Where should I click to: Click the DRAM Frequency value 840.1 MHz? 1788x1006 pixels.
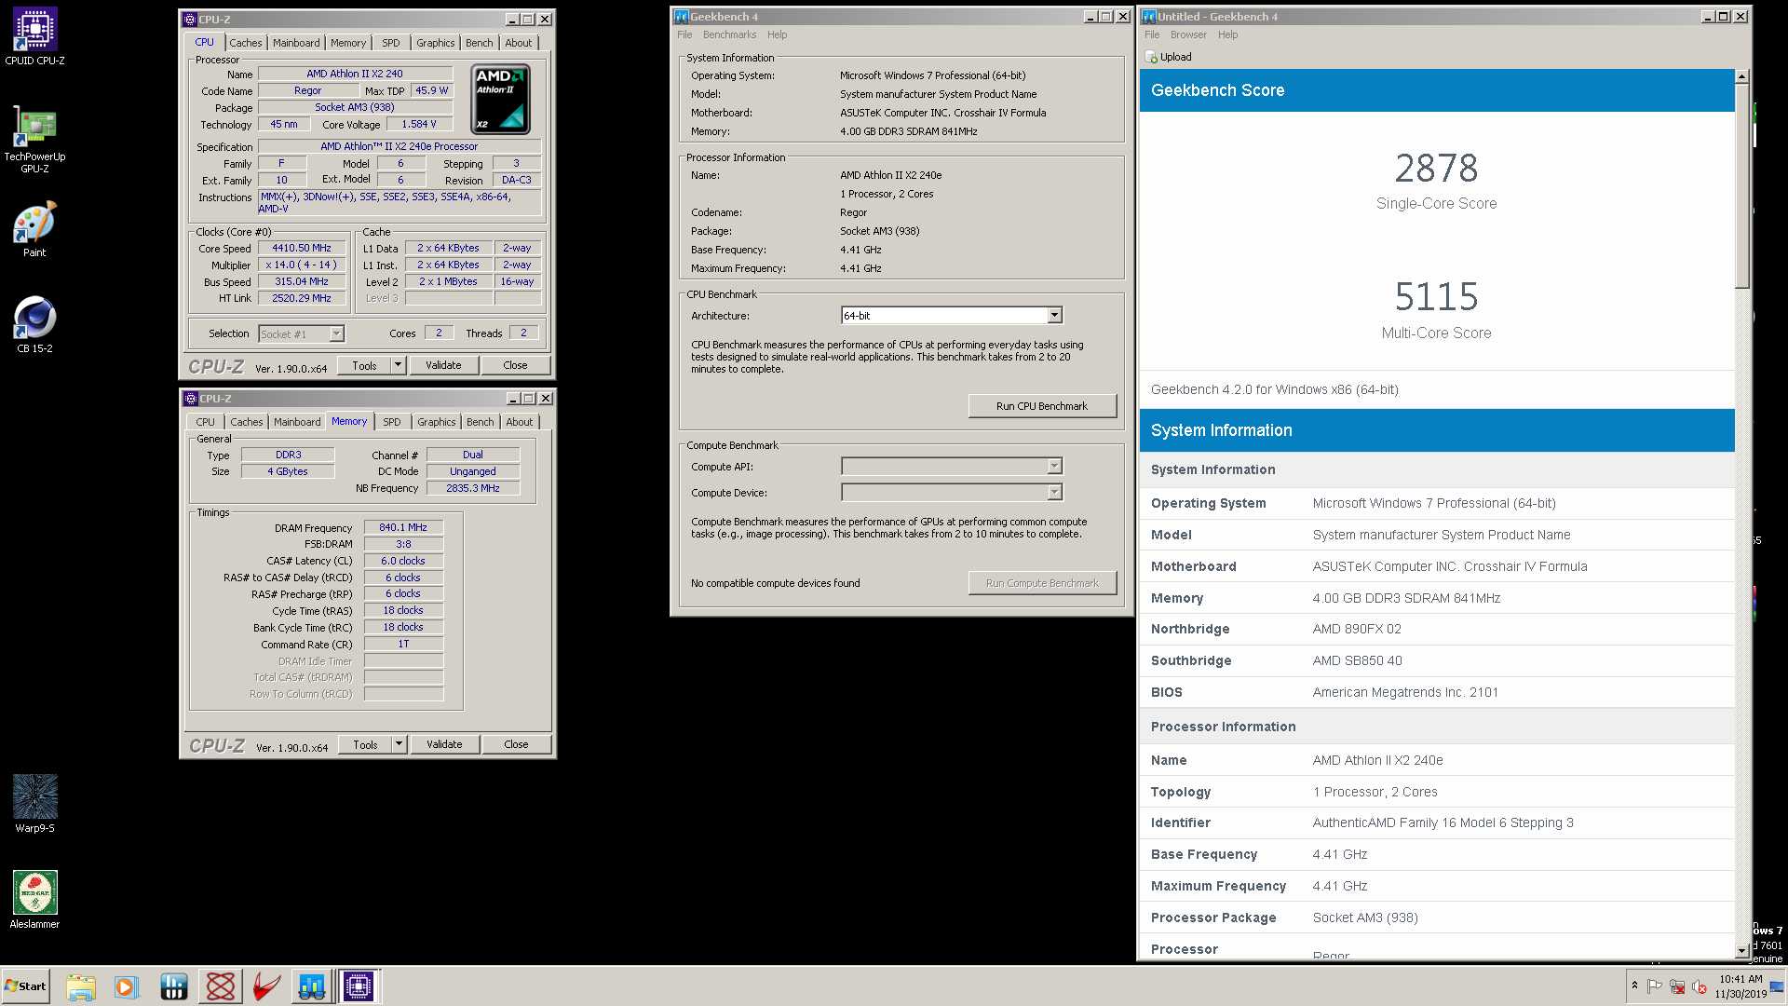tap(403, 527)
